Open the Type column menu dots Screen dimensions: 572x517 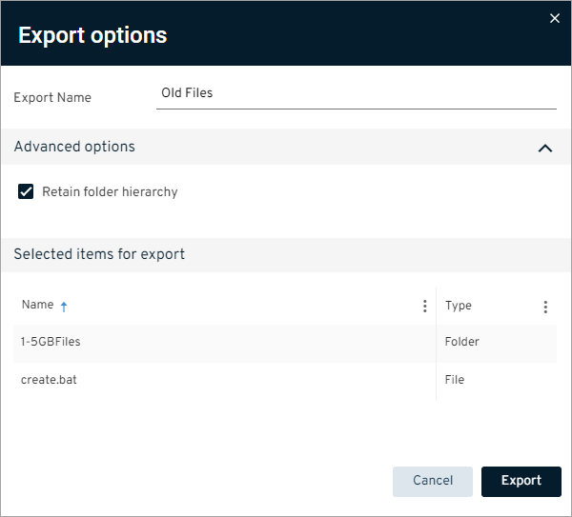coord(545,307)
